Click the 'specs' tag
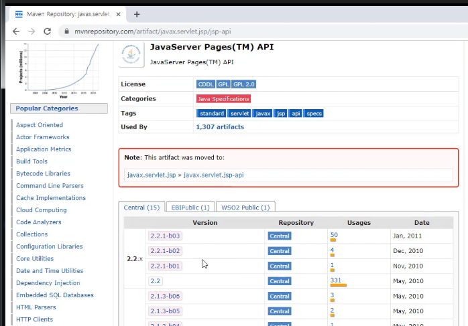468x326 pixels. point(314,114)
